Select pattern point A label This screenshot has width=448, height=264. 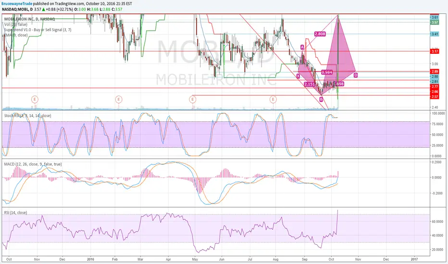coord(302,47)
